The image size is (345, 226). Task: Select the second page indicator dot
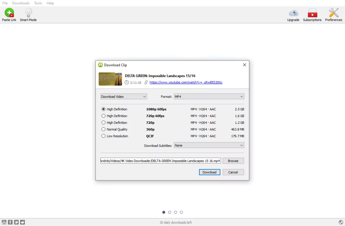click(169, 212)
